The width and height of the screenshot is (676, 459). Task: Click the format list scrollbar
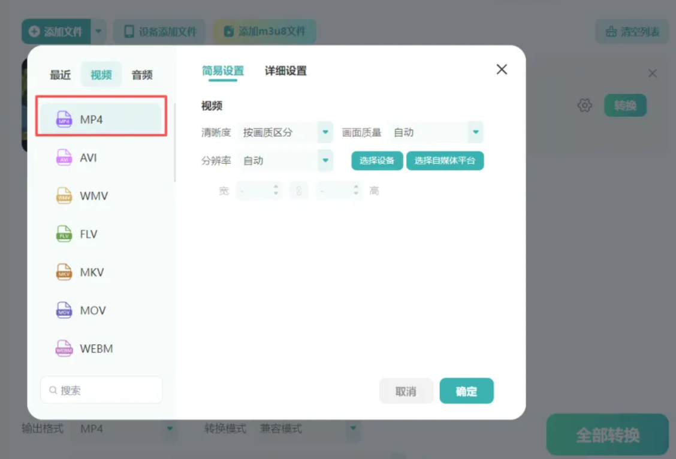[x=174, y=142]
